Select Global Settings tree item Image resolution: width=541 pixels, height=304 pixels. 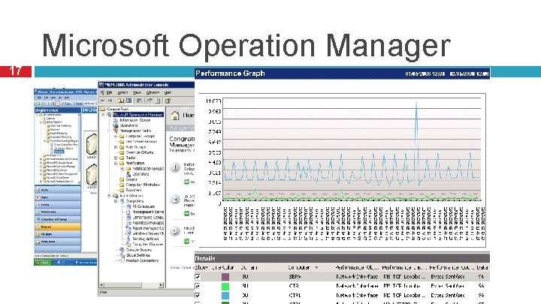click(x=138, y=255)
